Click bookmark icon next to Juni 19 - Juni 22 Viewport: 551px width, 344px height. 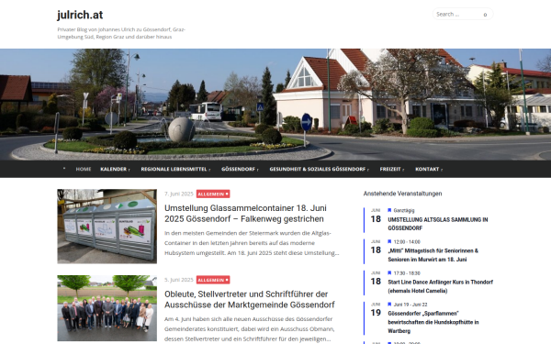tap(389, 304)
